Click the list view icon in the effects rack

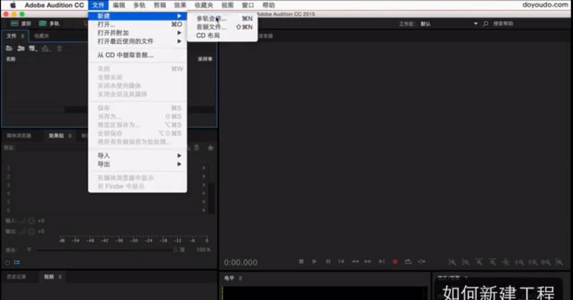[x=17, y=262]
